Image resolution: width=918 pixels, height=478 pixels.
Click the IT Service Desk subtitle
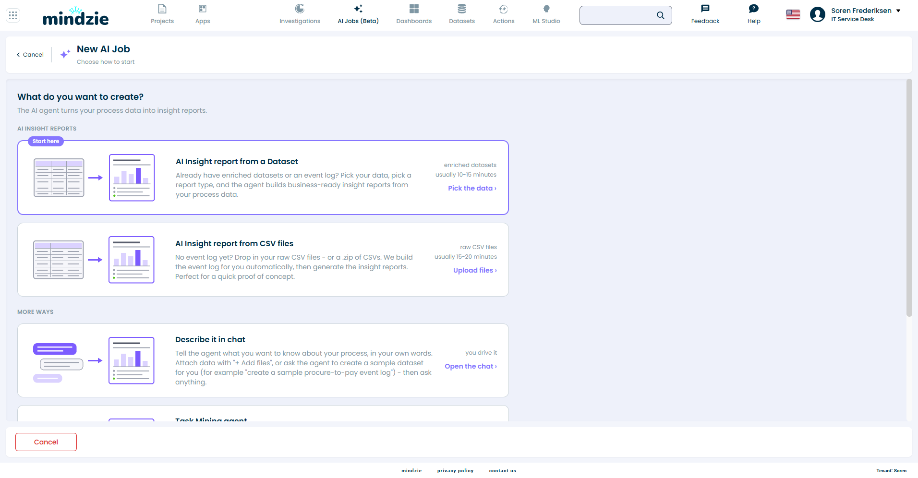pyautogui.click(x=853, y=19)
